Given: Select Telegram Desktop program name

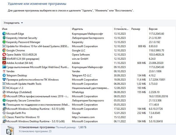Looking at the screenshot, I should (x=17, y=75).
